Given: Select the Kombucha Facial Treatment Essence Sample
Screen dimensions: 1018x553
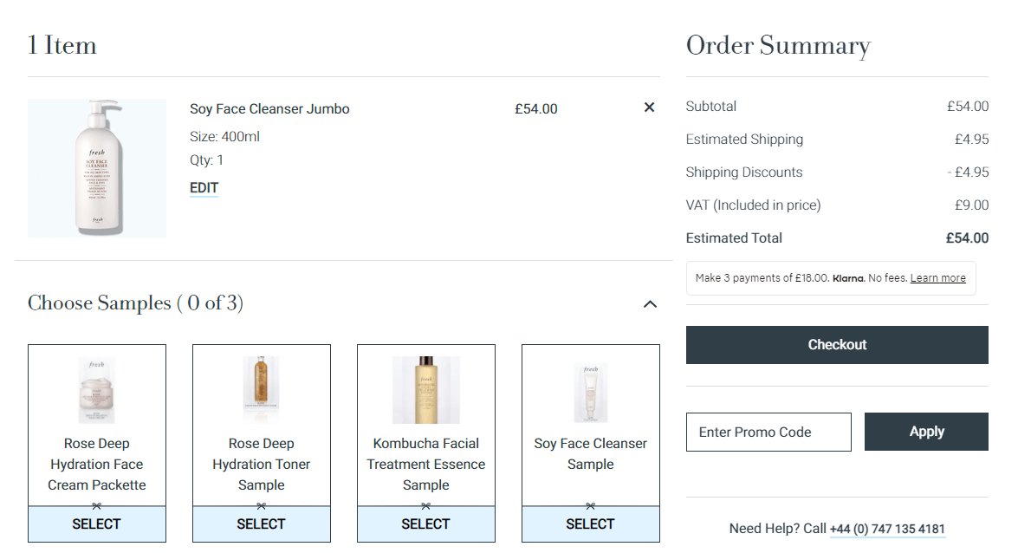Looking at the screenshot, I should 425,524.
